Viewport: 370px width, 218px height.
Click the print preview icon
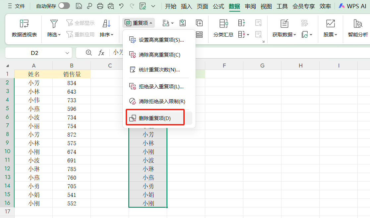tap(110, 6)
